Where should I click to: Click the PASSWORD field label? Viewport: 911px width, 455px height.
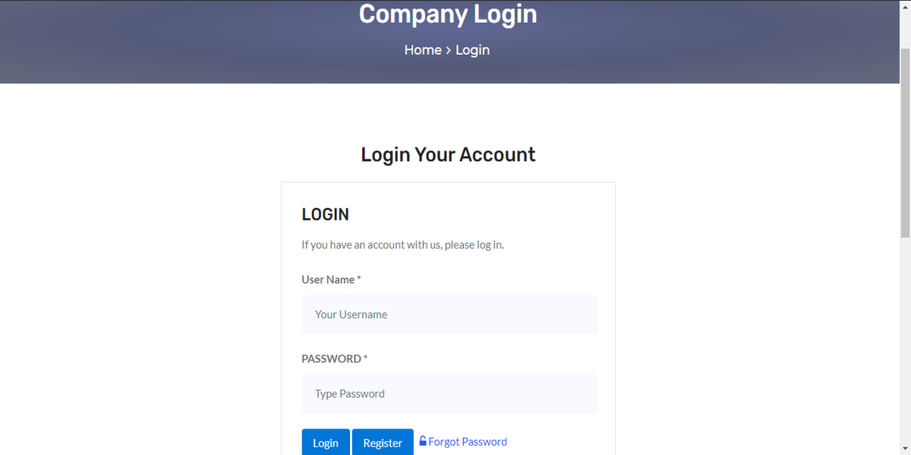pyautogui.click(x=334, y=359)
